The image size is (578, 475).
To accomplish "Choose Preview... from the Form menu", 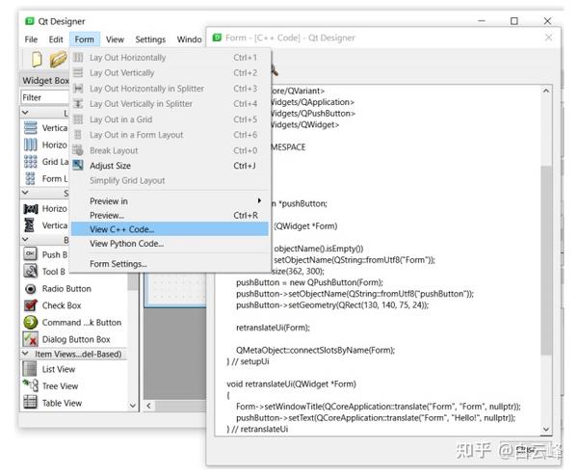I will 170,216.
